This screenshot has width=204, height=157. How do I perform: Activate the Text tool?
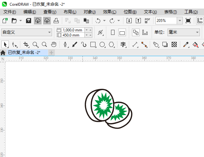point(123,44)
